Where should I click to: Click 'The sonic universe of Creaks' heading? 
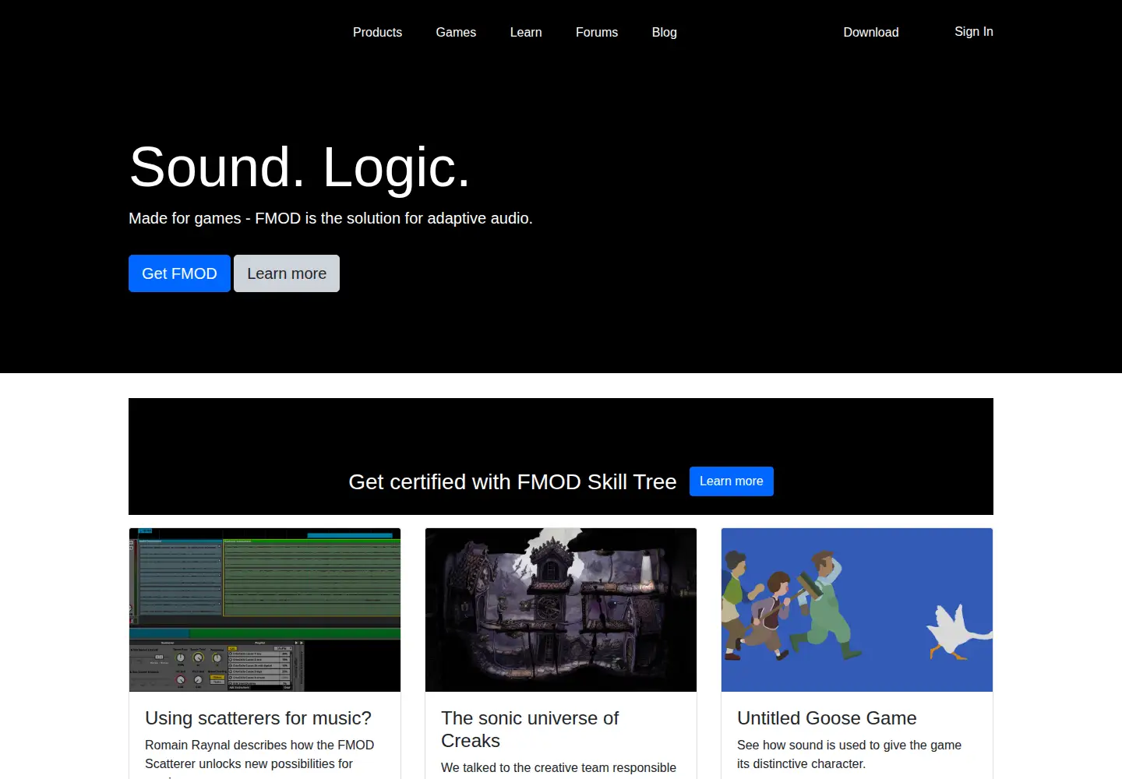530,729
